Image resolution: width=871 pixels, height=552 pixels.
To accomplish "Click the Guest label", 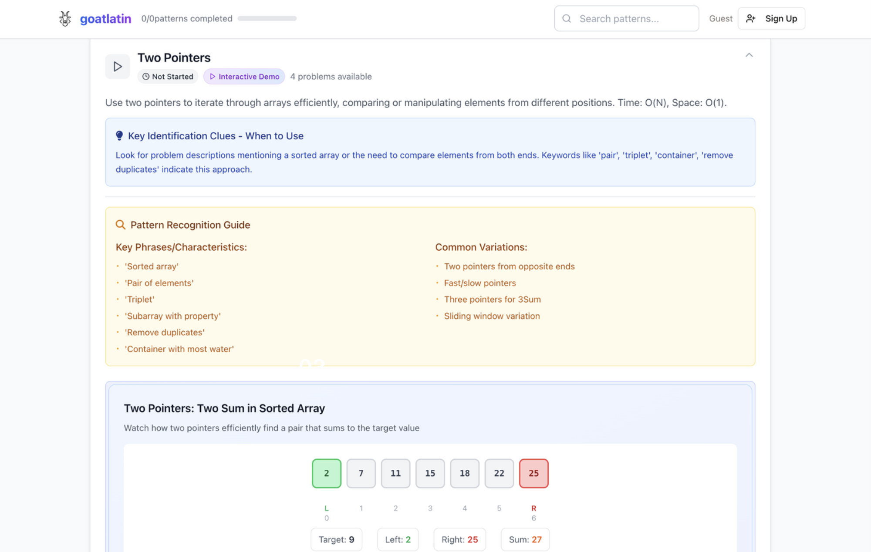I will click(720, 19).
